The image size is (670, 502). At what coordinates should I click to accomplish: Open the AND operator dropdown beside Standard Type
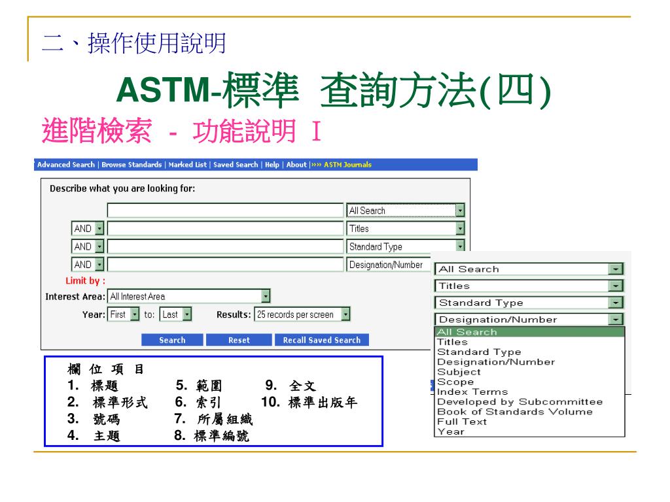tap(88, 246)
